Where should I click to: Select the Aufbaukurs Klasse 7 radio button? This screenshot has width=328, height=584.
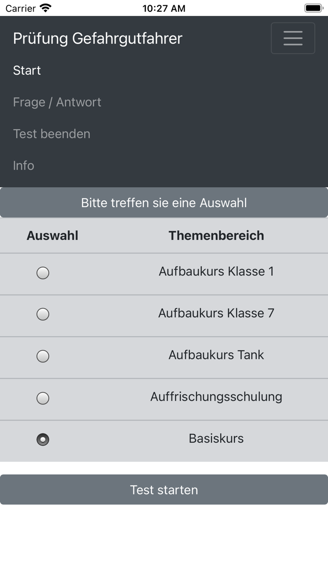pyautogui.click(x=43, y=315)
